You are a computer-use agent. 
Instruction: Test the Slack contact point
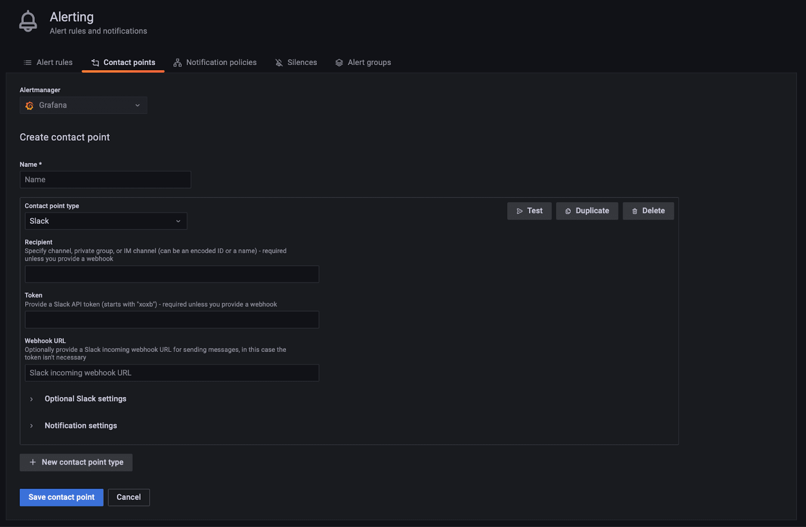pyautogui.click(x=529, y=211)
